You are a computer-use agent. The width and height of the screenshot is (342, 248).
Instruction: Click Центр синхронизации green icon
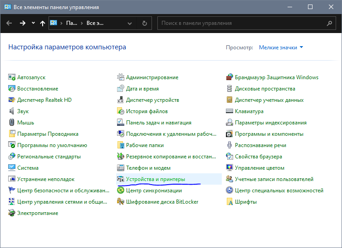(120, 191)
